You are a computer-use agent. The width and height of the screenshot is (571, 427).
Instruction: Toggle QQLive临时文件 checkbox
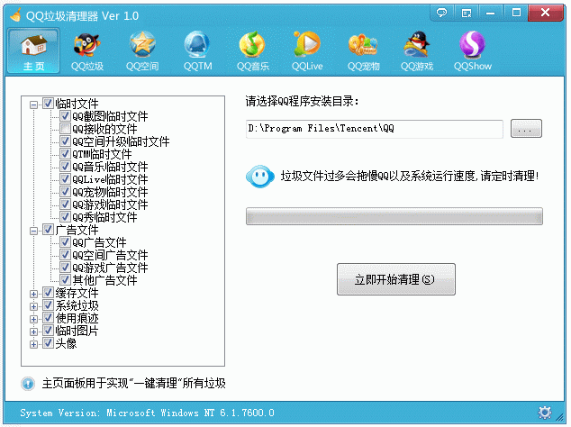pos(65,179)
